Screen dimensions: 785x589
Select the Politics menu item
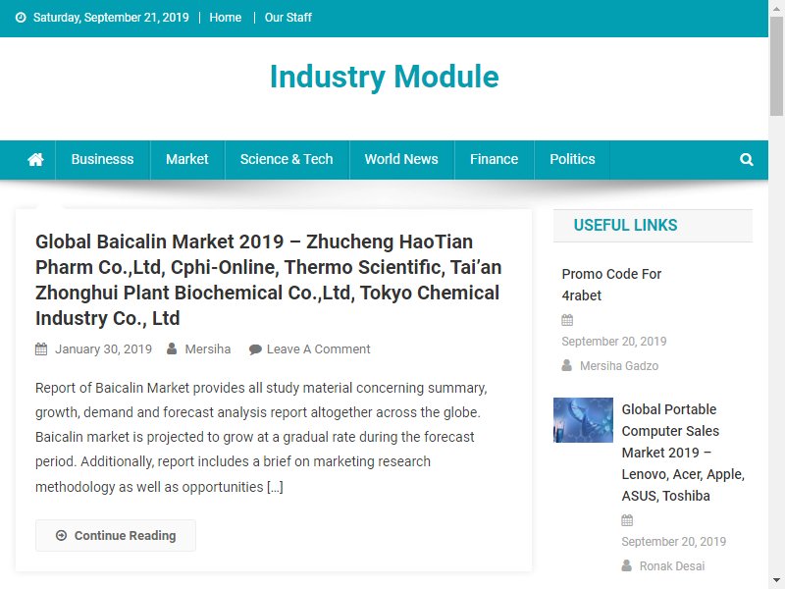(x=572, y=159)
